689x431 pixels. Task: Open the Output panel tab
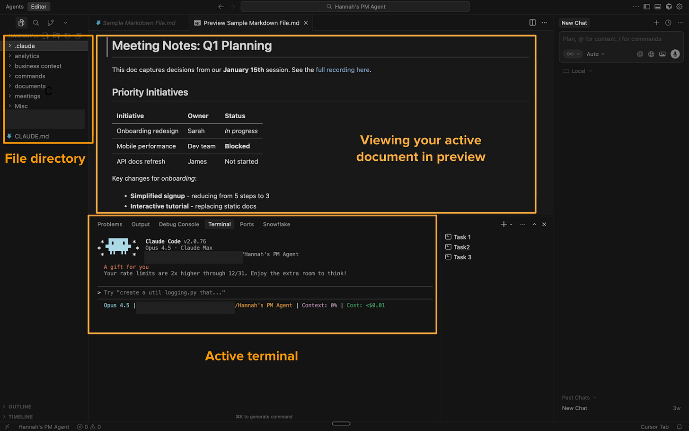click(141, 224)
